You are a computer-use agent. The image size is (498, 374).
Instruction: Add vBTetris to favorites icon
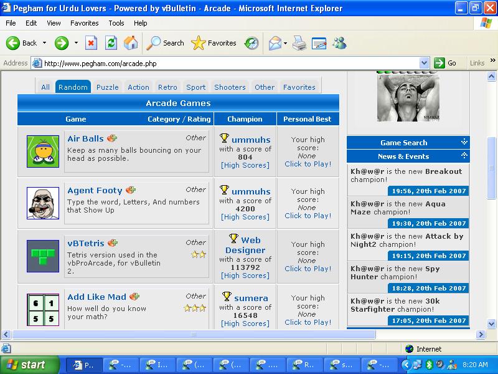[113, 243]
